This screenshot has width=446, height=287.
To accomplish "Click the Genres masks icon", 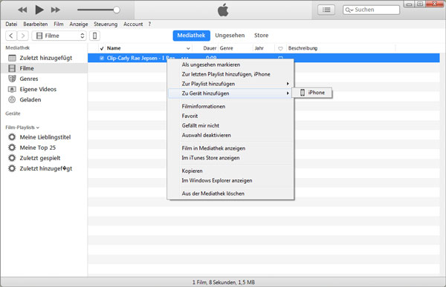I will [x=12, y=79].
